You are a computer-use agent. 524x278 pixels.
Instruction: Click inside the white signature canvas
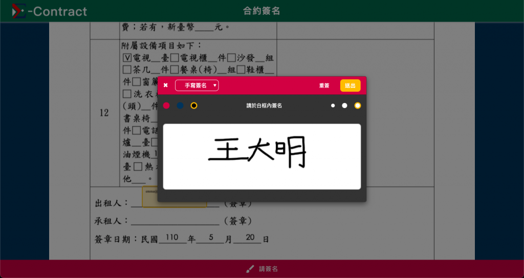tap(262, 157)
